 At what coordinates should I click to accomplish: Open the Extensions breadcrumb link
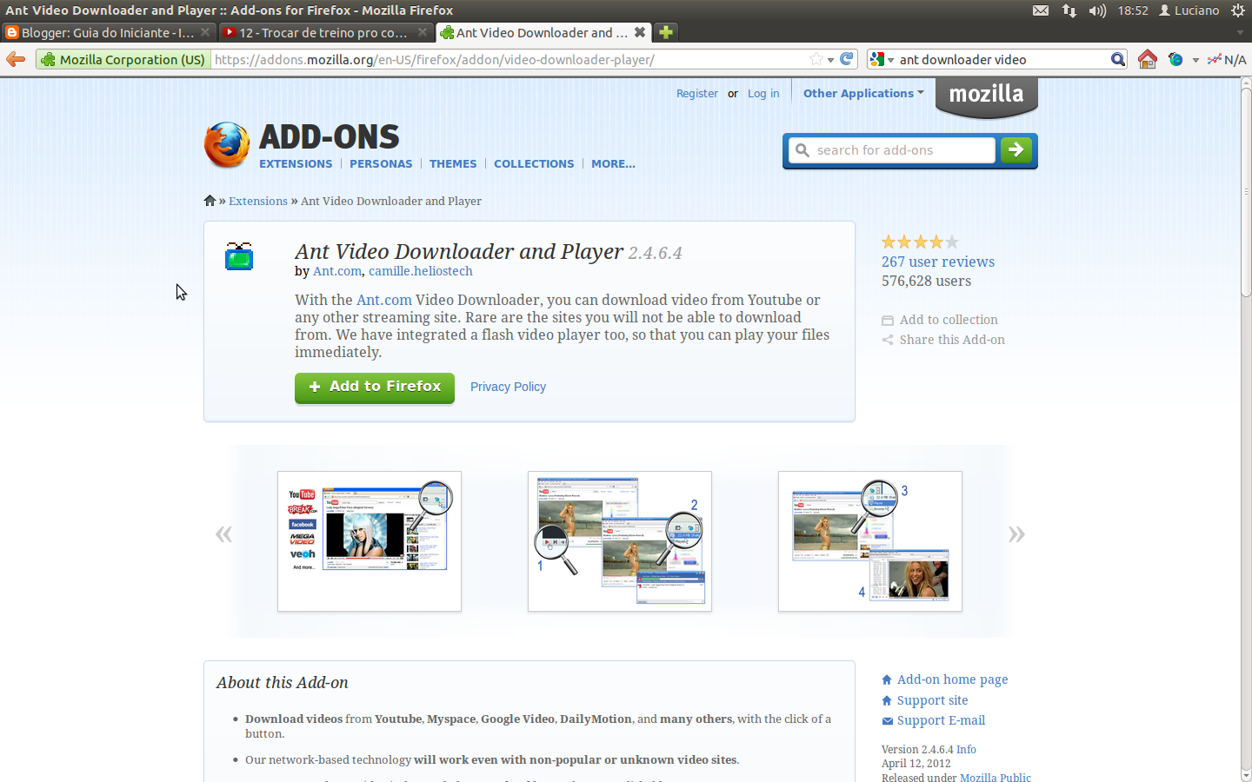258,201
